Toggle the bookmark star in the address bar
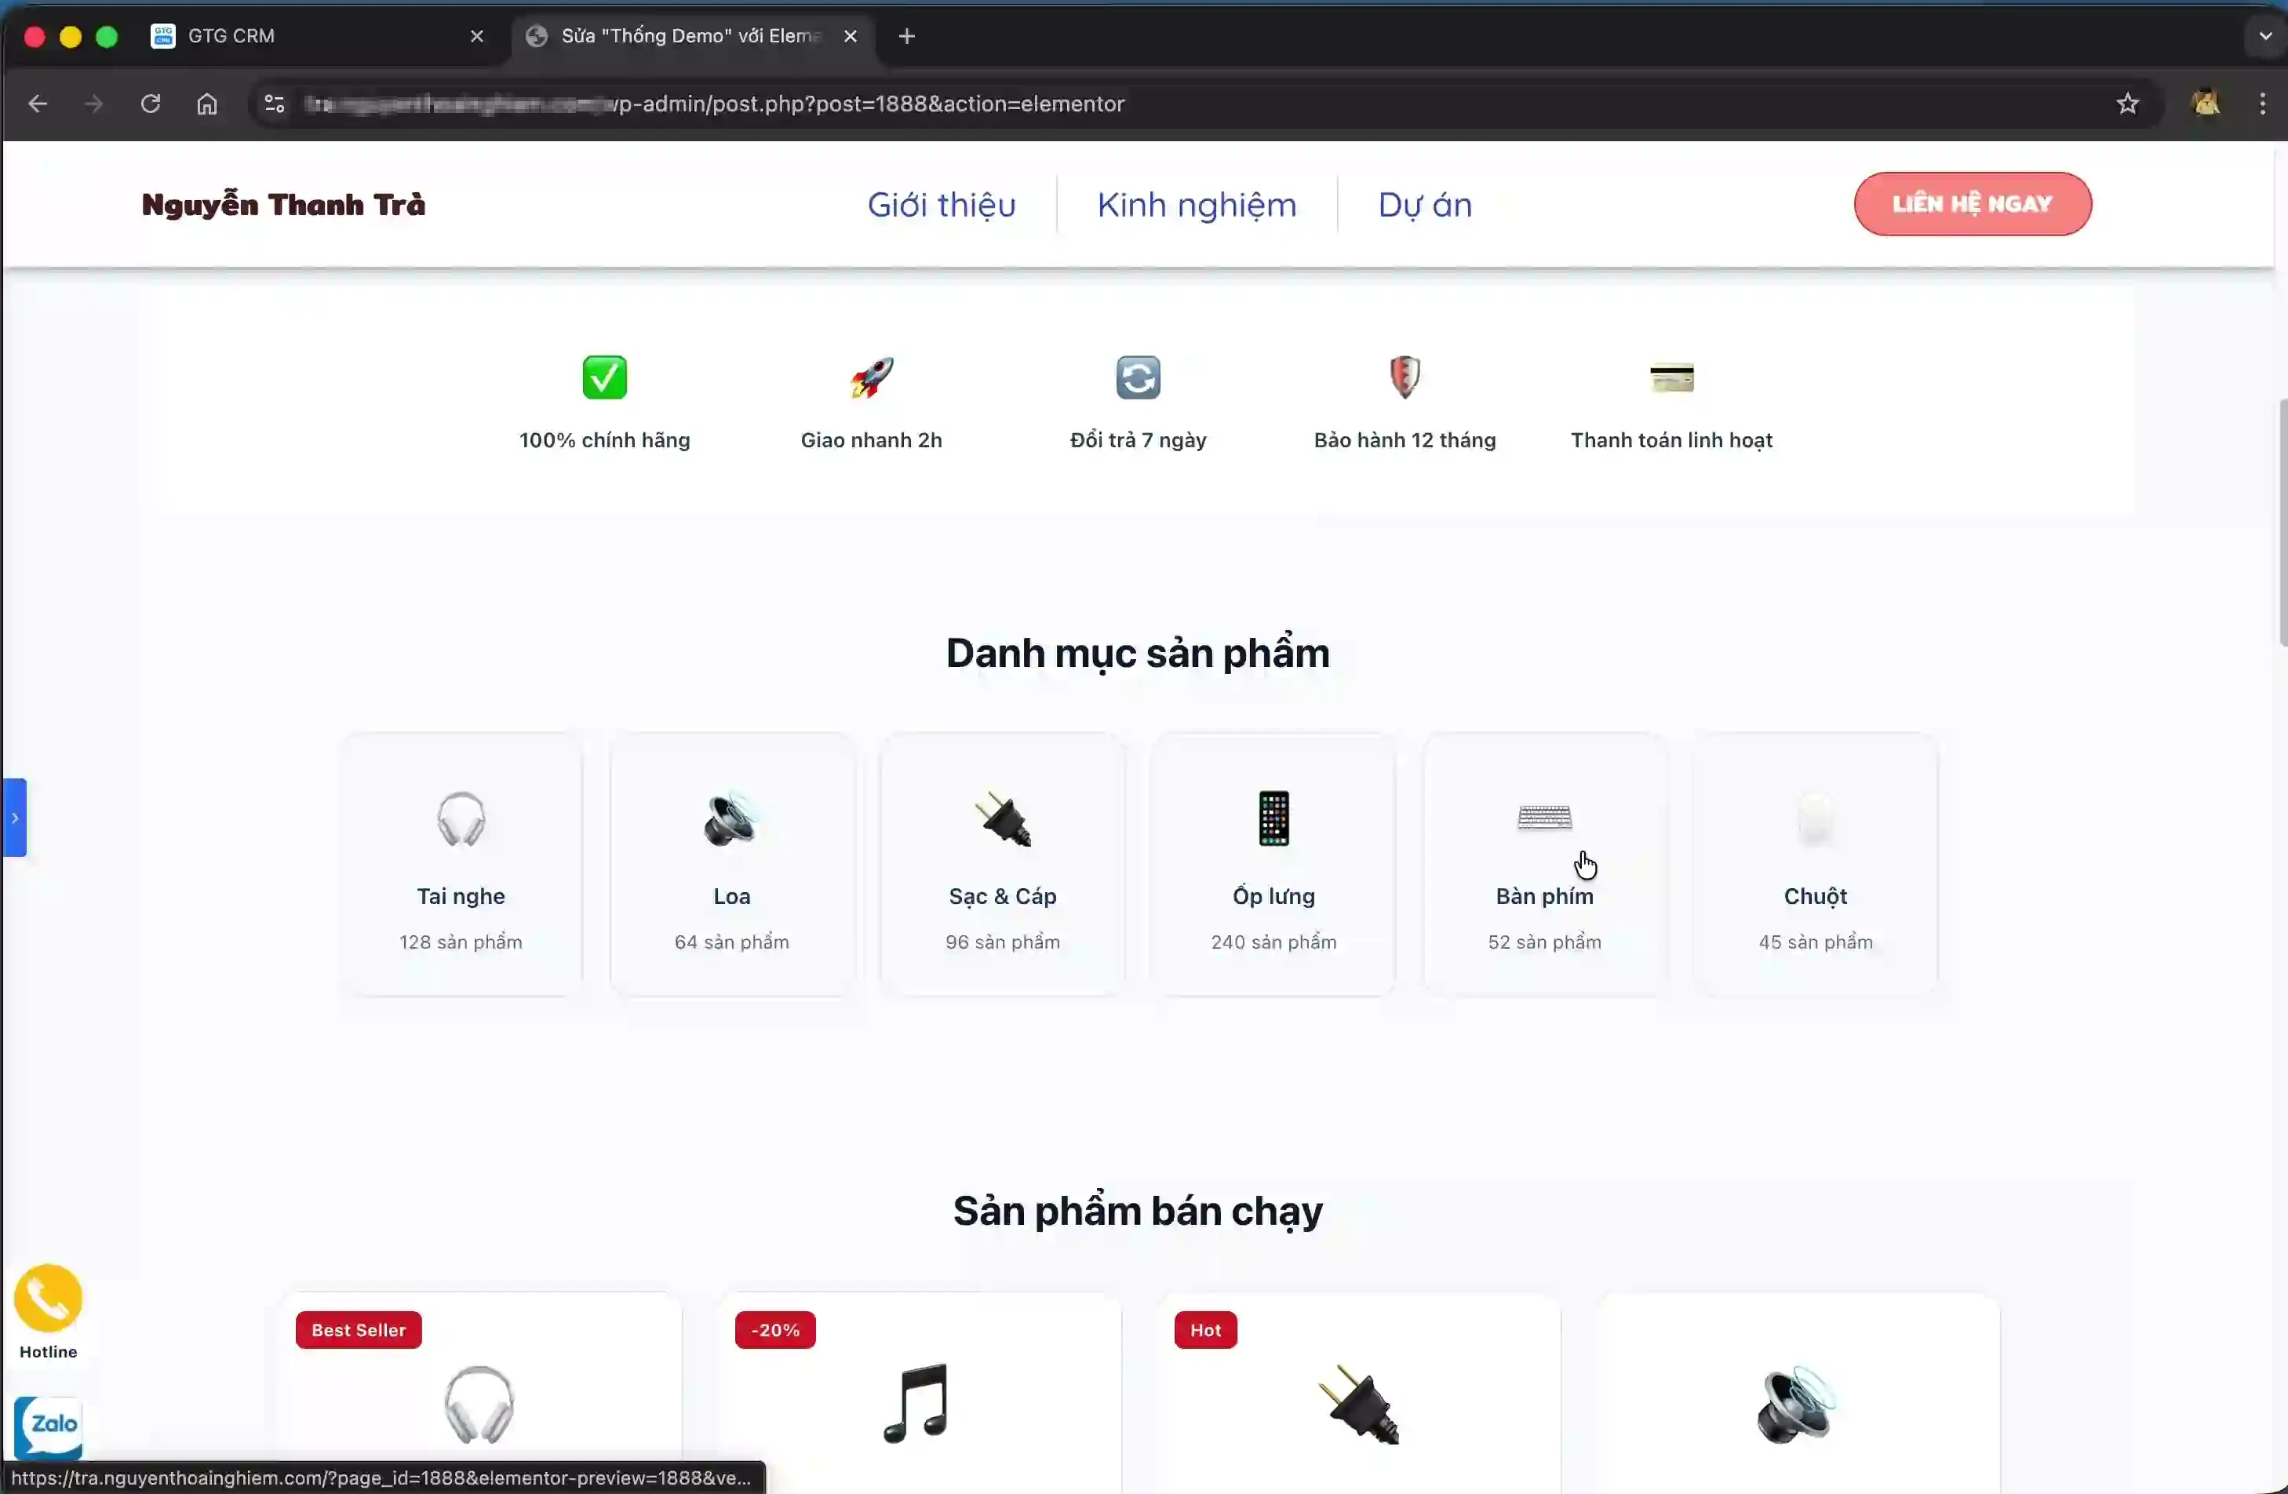Screen dimensions: 2288x1494 pos(2127,104)
